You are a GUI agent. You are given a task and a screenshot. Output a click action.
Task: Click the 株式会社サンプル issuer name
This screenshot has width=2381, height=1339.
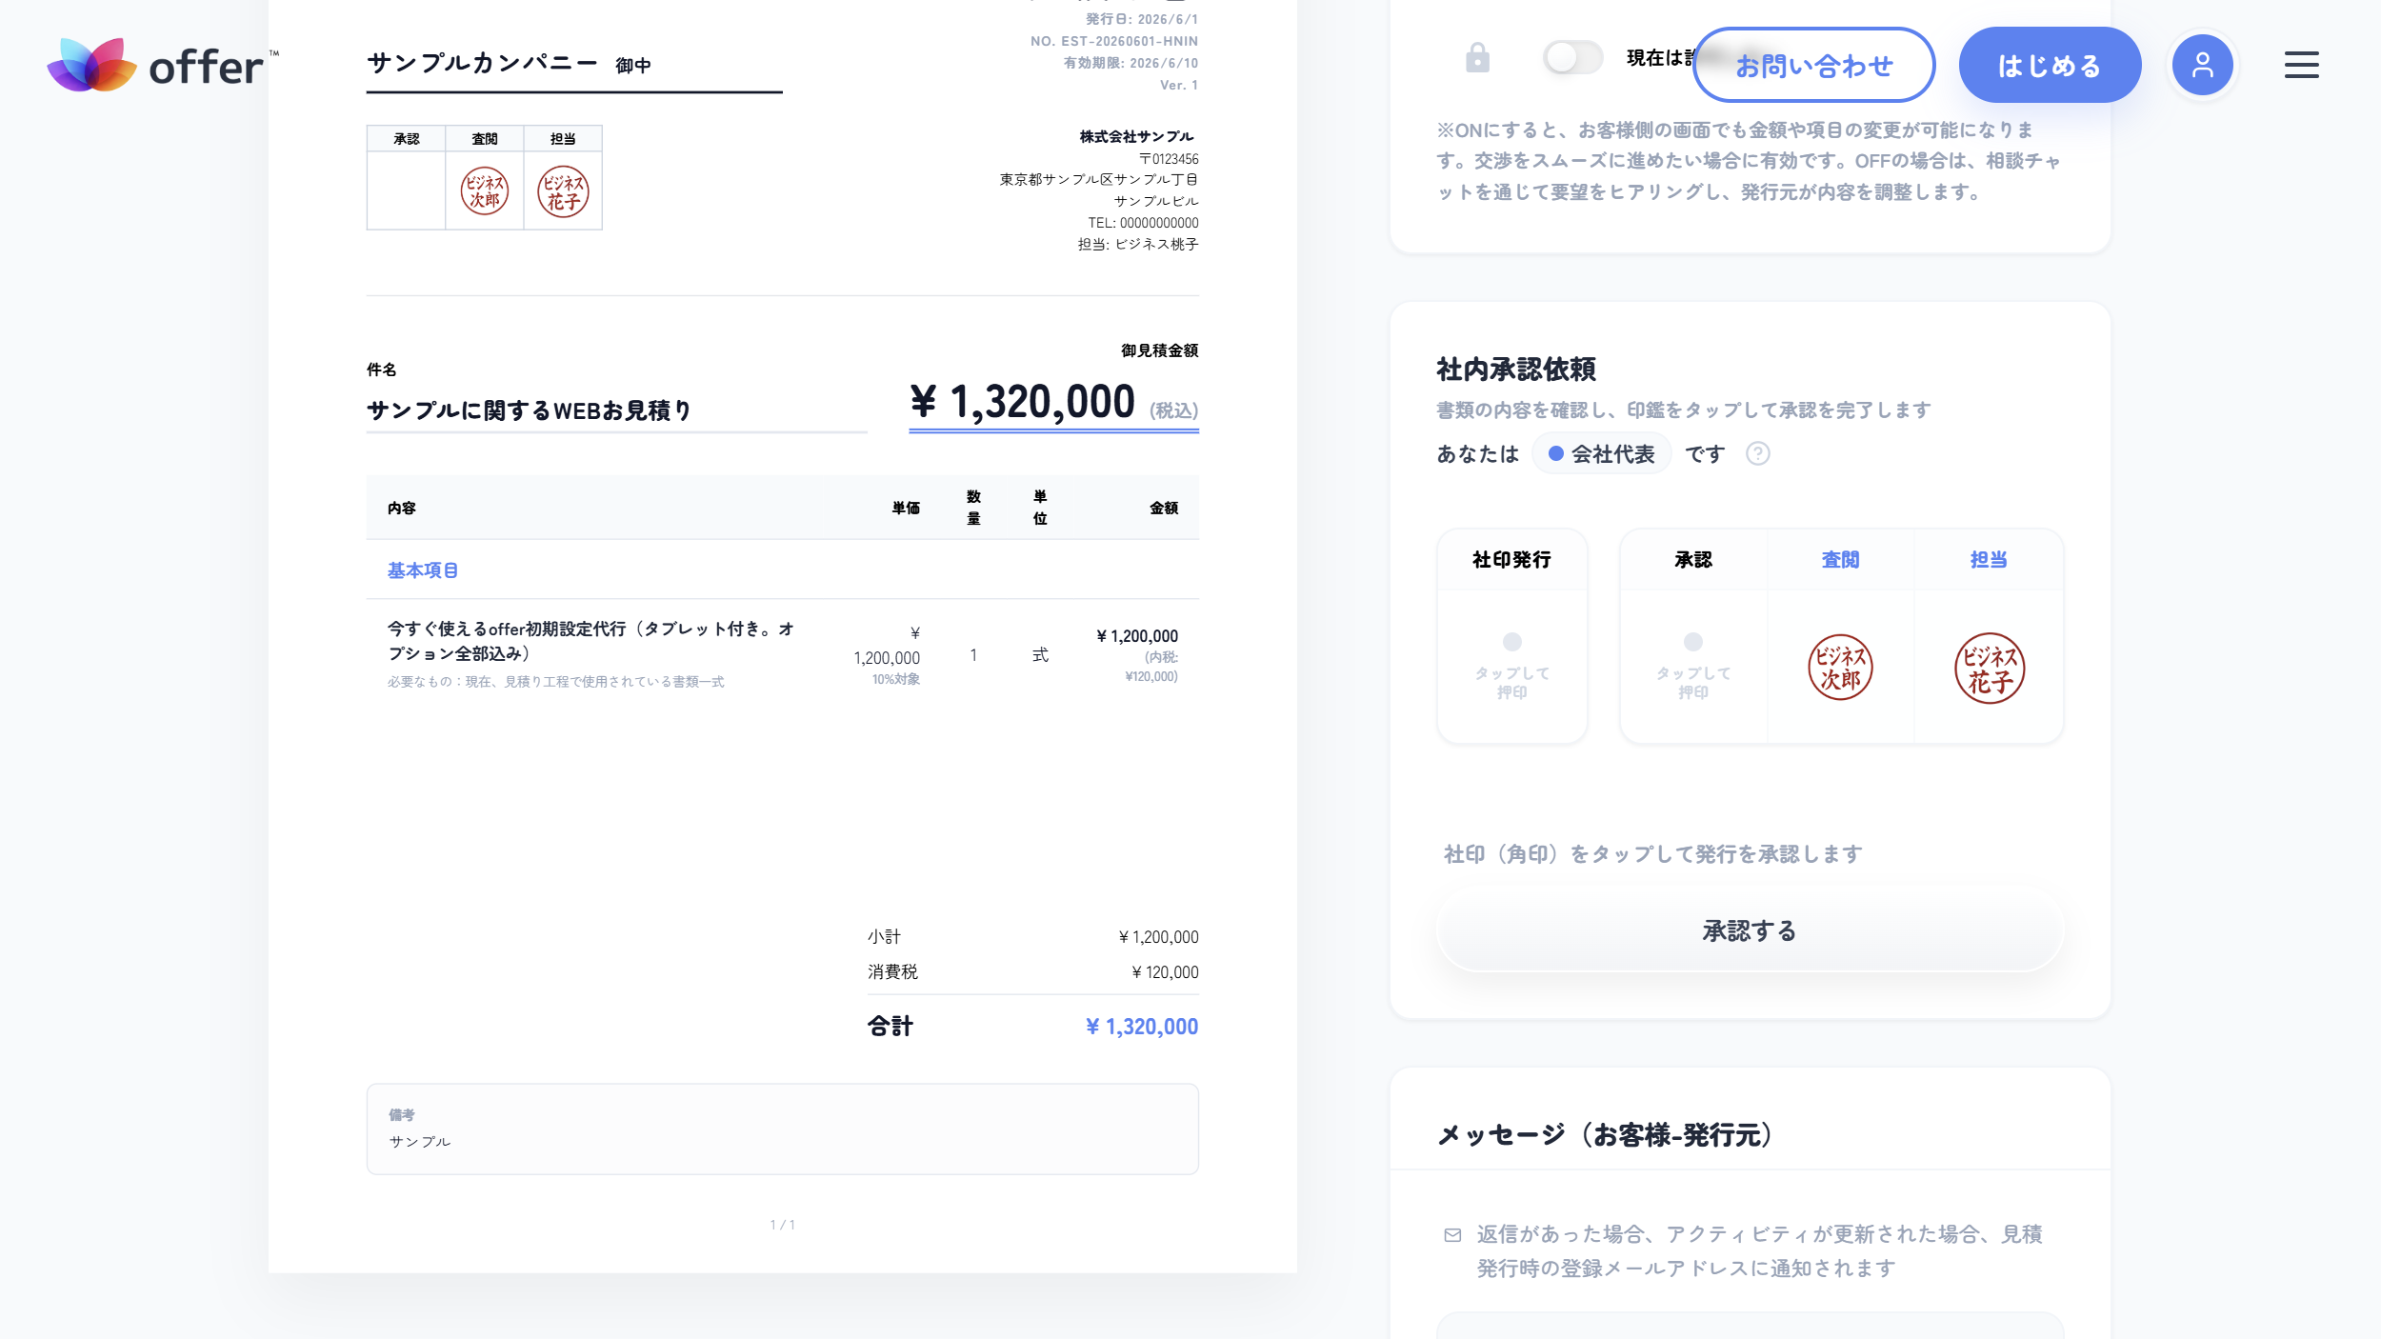pyautogui.click(x=1136, y=136)
